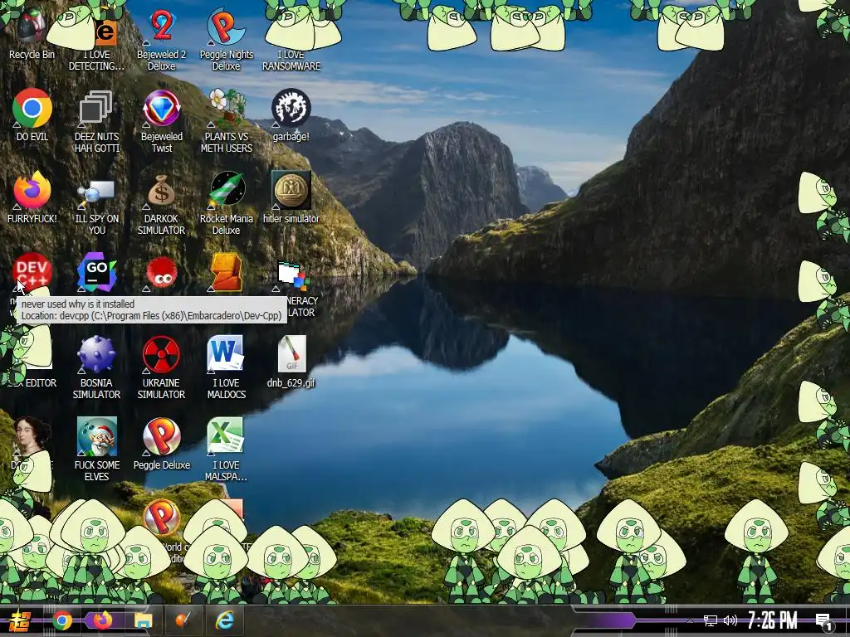Open Firefox from the taskbar
Screen dimensions: 850x637
102,620
